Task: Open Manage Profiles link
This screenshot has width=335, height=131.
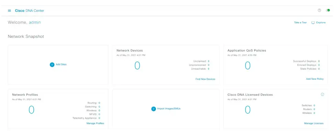Action: tap(95, 123)
